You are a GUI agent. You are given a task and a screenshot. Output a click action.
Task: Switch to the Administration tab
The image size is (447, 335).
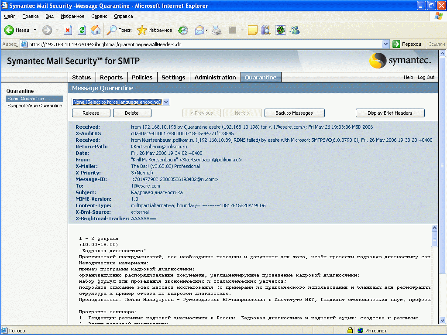[x=215, y=77]
